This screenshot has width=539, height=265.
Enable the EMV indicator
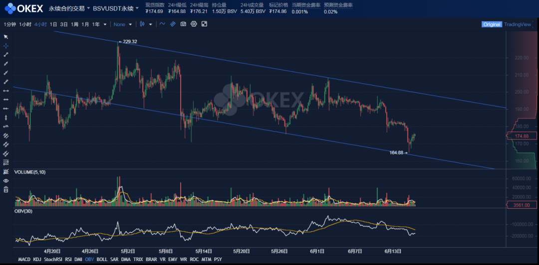point(173,260)
